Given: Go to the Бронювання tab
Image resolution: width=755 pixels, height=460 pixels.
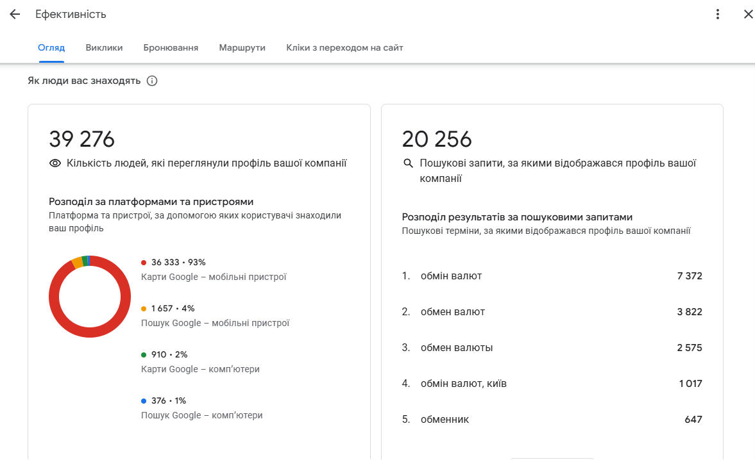Looking at the screenshot, I should coord(171,47).
